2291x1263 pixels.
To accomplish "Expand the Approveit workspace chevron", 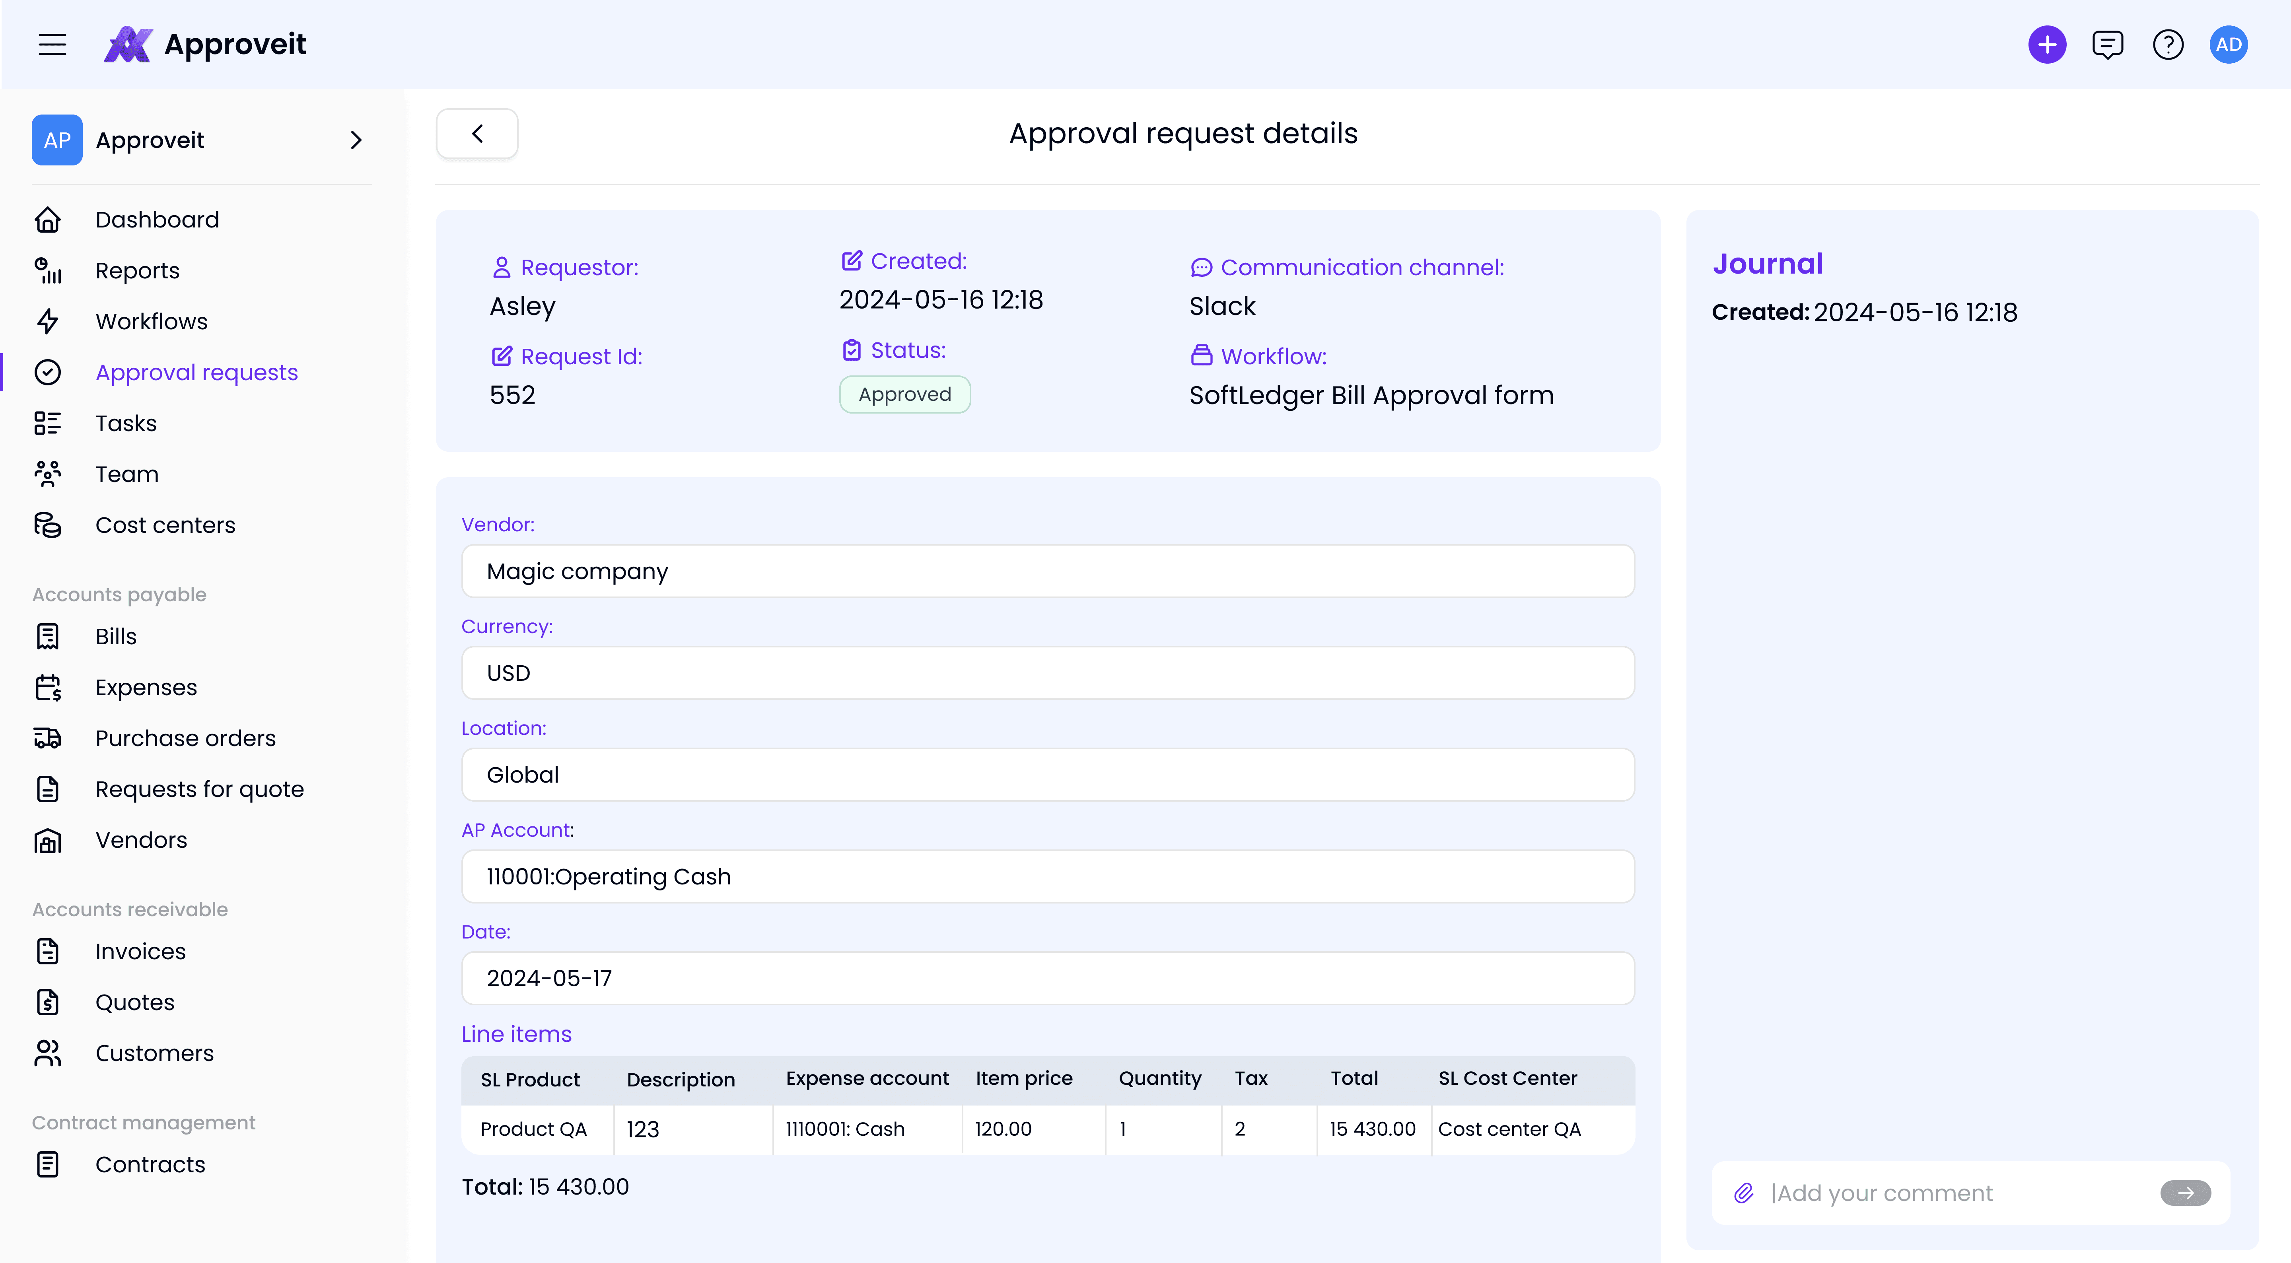I will 356,140.
